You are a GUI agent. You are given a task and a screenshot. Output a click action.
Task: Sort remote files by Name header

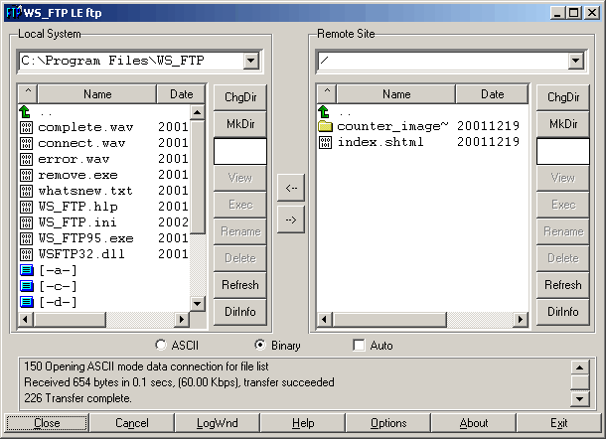pos(396,94)
